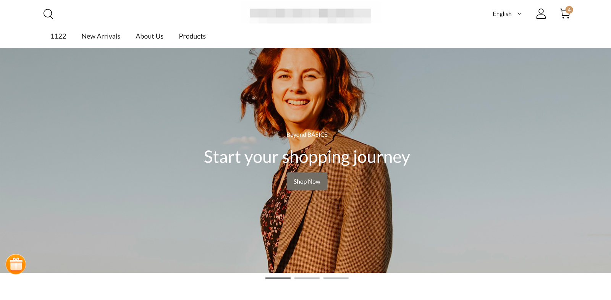611x300 pixels.
Task: Open the search magnifier icon
Action: [48, 14]
